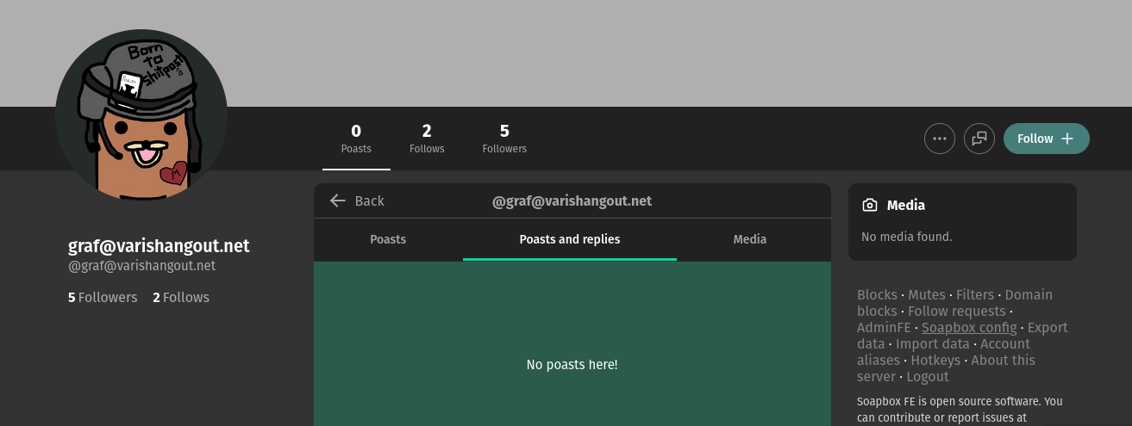This screenshot has height=426, width=1132.
Task: Open the graf profile avatar image
Action: [141, 114]
